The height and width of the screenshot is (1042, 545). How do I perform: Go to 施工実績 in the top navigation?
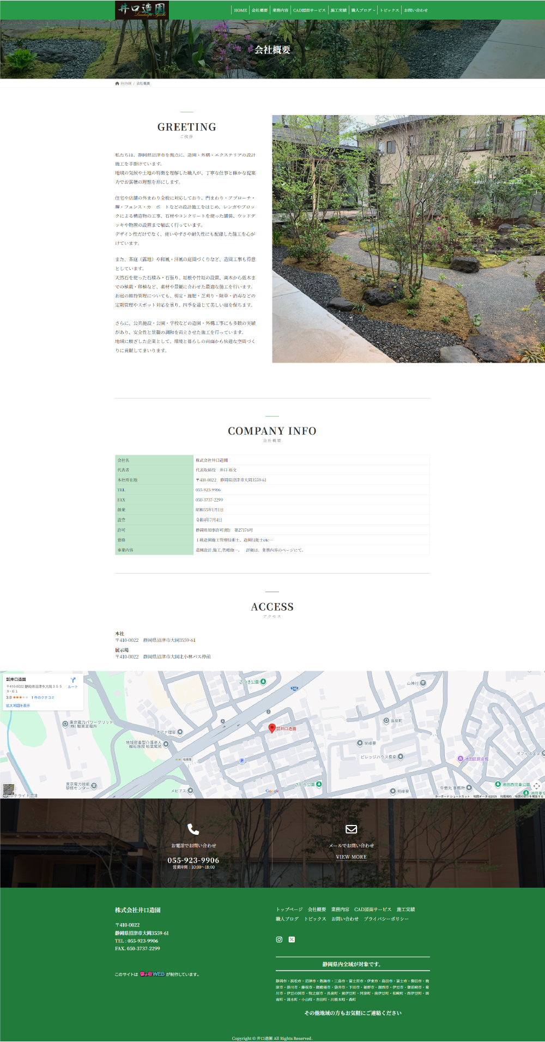[x=338, y=10]
